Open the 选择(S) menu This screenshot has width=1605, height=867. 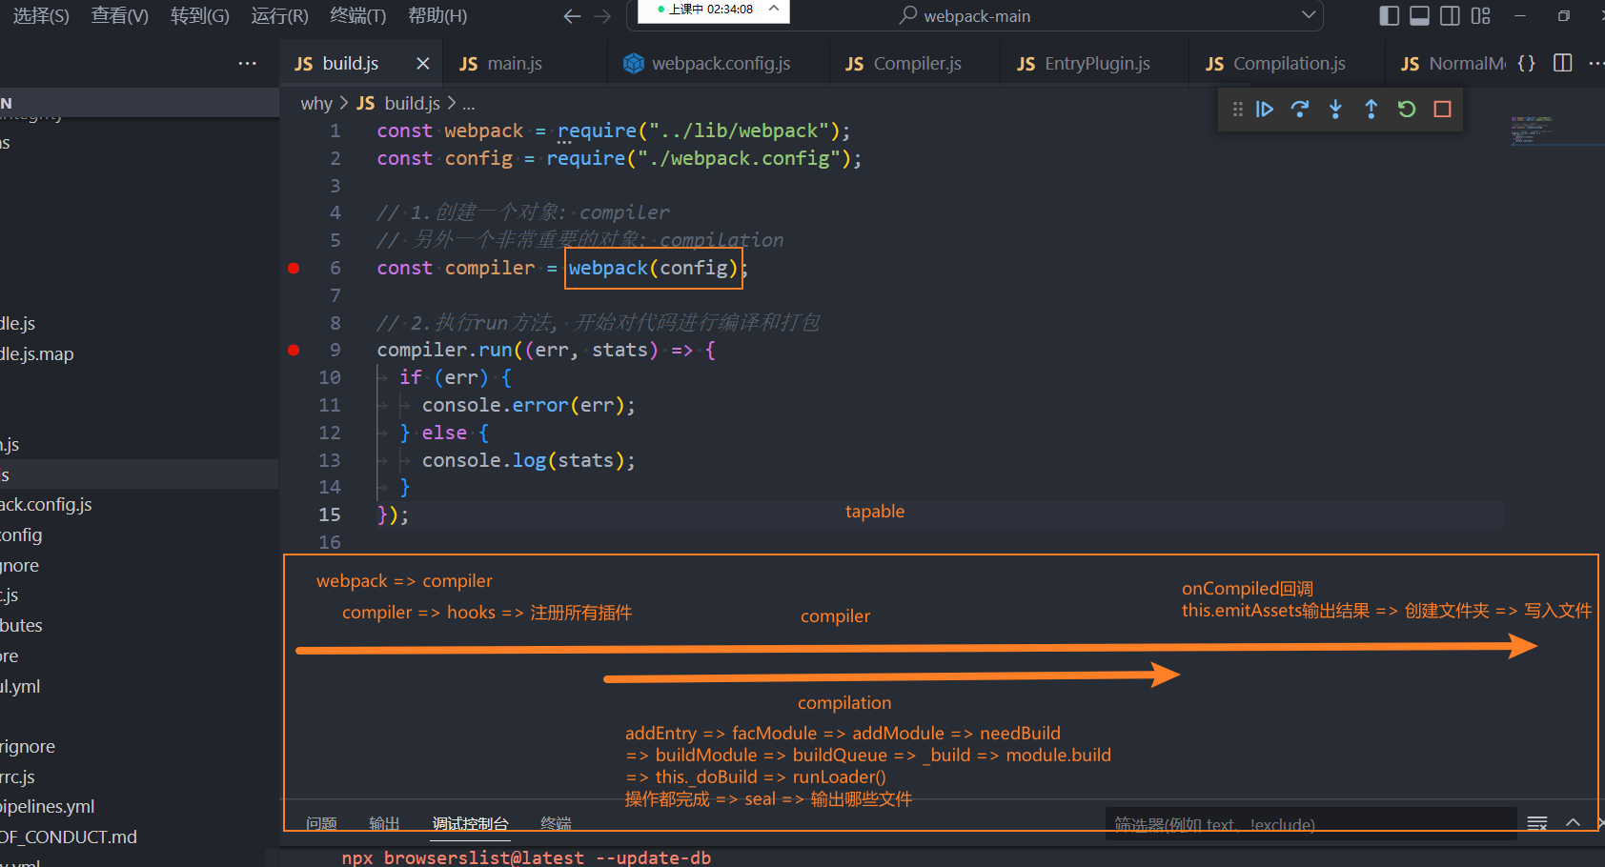[x=40, y=16]
